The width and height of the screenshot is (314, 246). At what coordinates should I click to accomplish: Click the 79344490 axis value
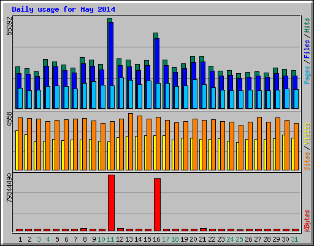9,188
